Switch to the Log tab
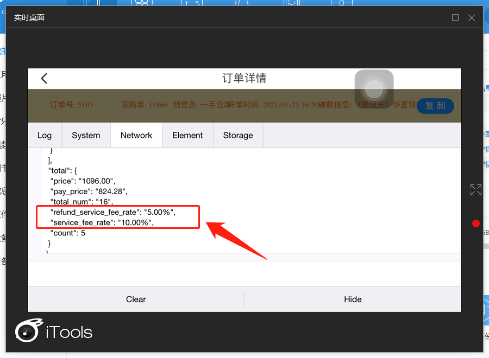 [45, 135]
